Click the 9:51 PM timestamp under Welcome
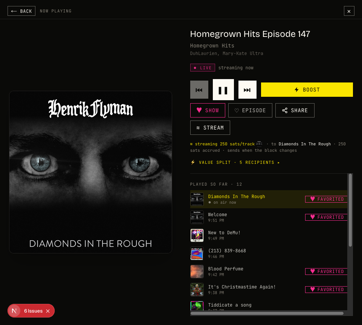Viewport: 362px width, 325px height. click(x=216, y=220)
